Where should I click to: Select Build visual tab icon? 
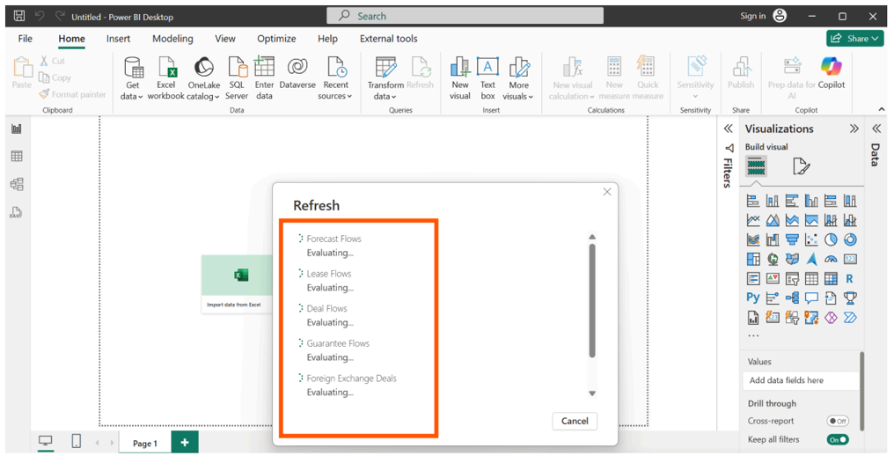tap(756, 166)
